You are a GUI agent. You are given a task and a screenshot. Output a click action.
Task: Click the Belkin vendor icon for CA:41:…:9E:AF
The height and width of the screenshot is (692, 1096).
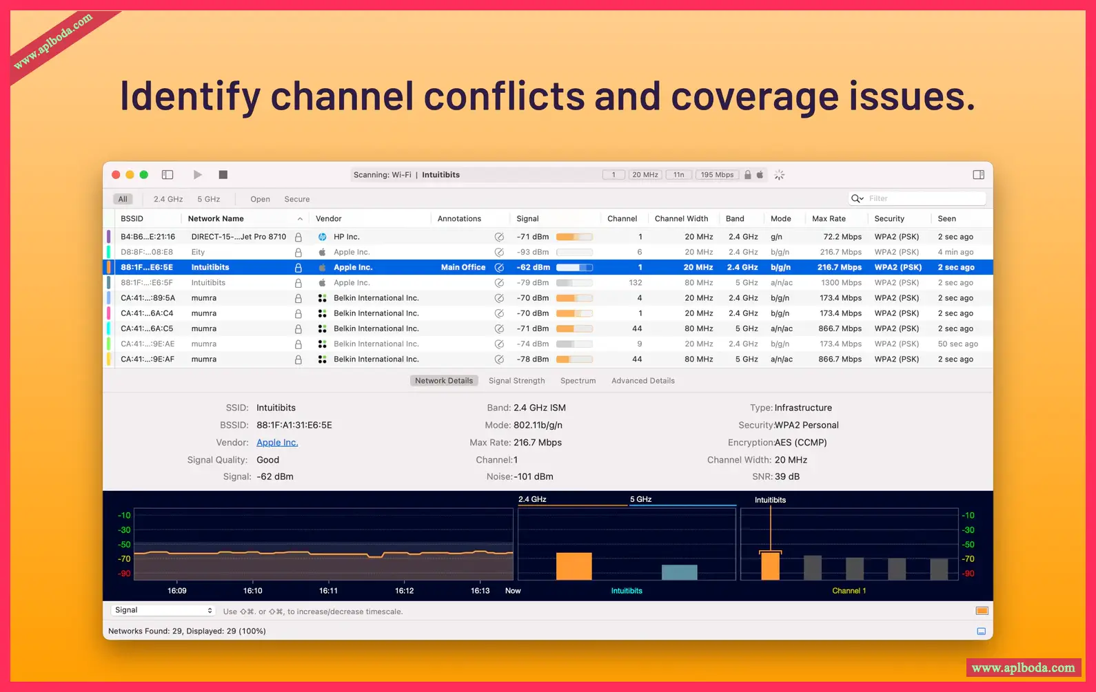322,359
